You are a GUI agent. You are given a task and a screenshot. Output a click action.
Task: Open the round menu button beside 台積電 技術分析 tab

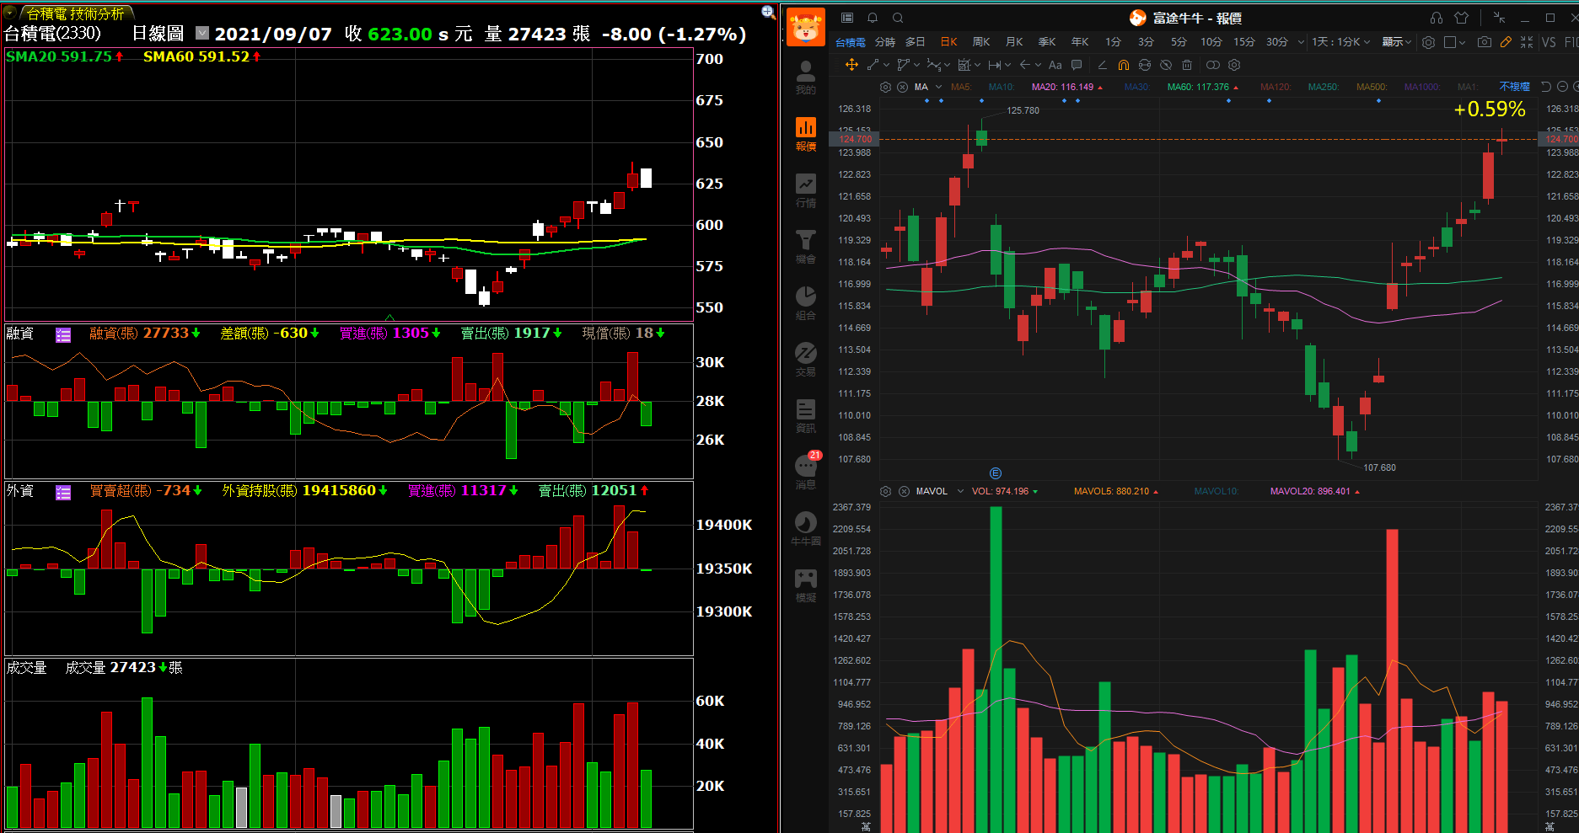coord(9,13)
